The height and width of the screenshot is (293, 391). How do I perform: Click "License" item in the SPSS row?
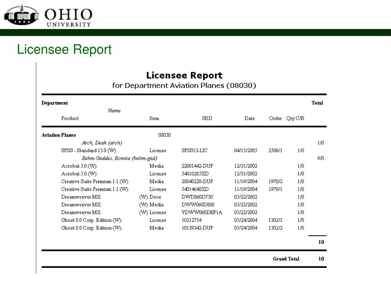(x=158, y=150)
